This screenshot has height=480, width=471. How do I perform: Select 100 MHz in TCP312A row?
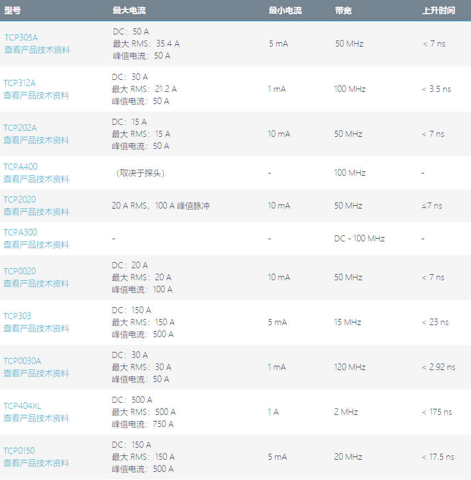(350, 89)
